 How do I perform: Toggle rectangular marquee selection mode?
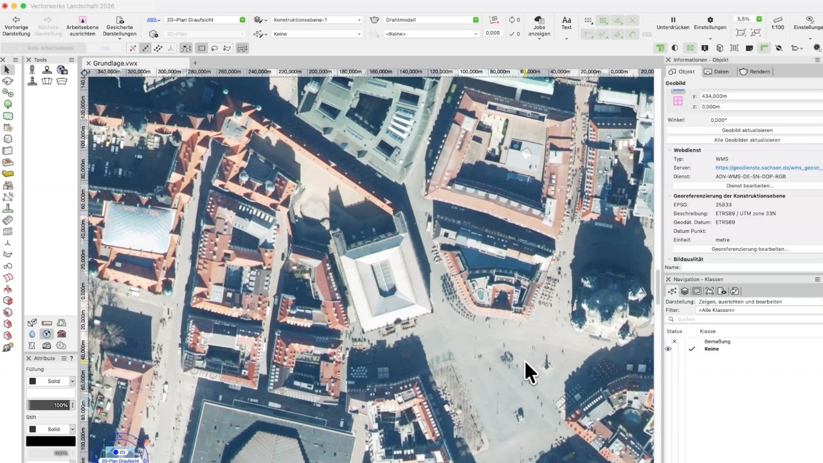click(202, 48)
